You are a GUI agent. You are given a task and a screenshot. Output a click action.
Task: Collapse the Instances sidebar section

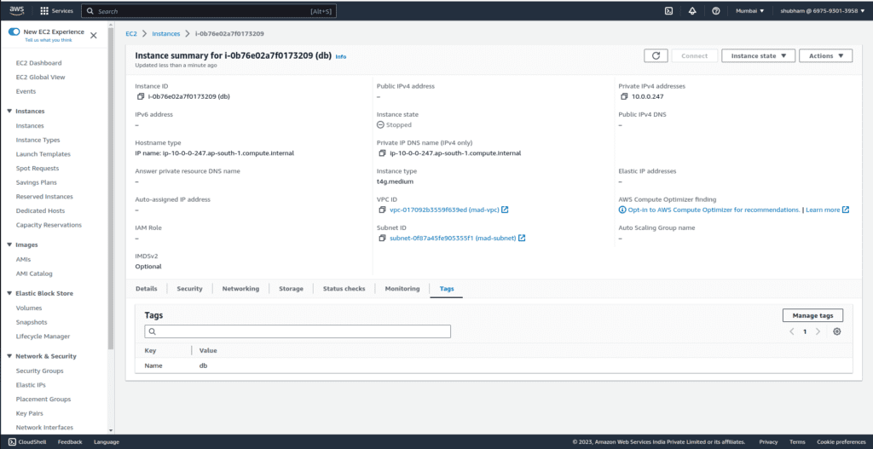9,112
